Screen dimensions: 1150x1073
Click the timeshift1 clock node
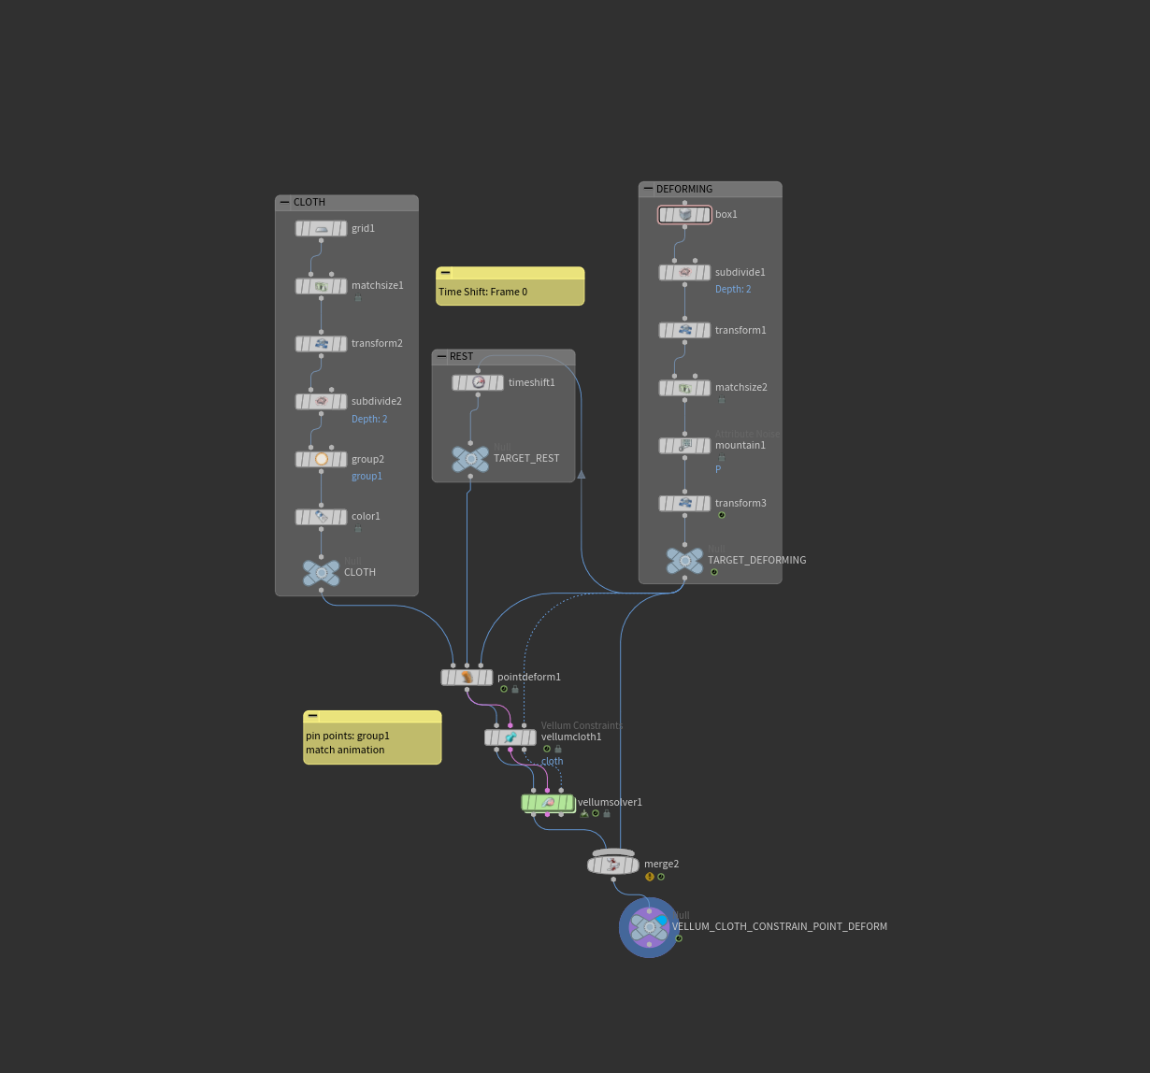click(478, 383)
